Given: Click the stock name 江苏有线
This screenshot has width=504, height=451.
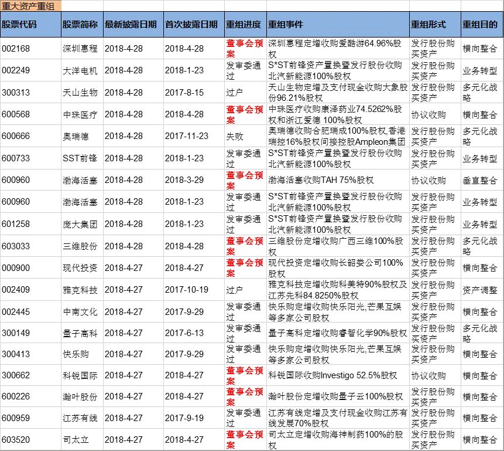Looking at the screenshot, I should point(80,418).
